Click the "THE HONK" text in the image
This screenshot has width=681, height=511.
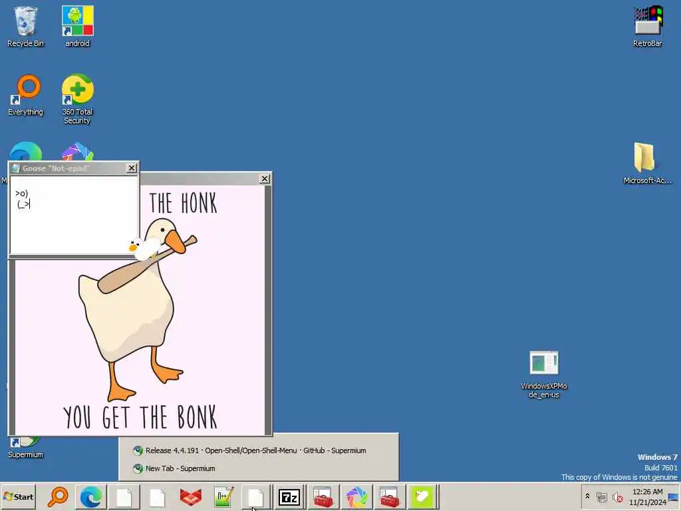pos(184,203)
